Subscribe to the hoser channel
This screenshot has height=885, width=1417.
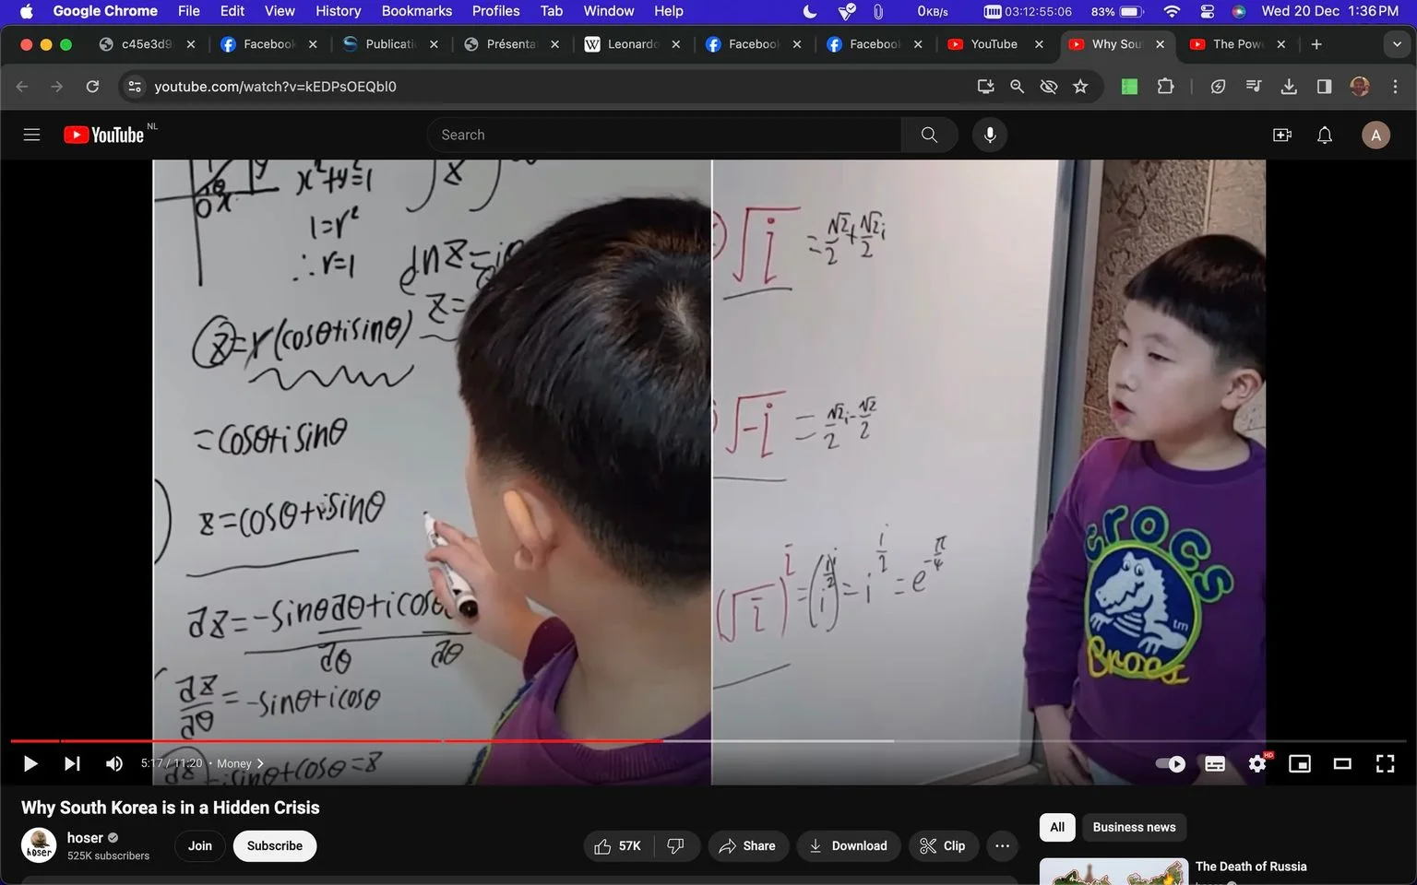tap(275, 845)
